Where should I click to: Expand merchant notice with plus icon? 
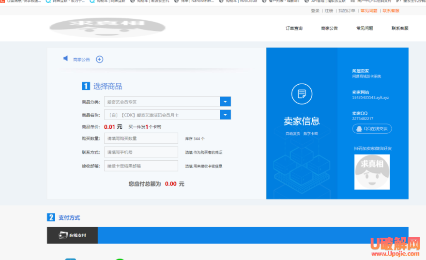[99, 59]
